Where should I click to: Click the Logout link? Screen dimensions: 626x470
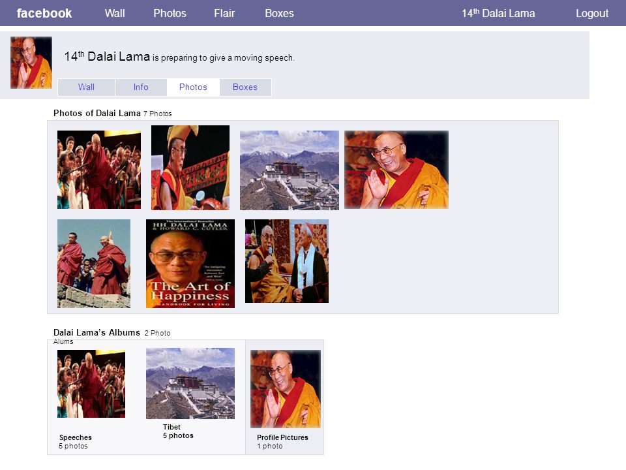point(592,13)
